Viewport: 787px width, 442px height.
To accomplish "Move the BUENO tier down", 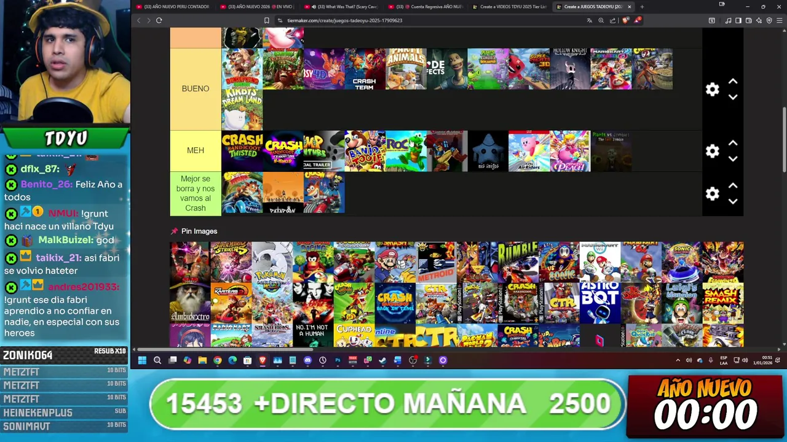I will (x=733, y=97).
